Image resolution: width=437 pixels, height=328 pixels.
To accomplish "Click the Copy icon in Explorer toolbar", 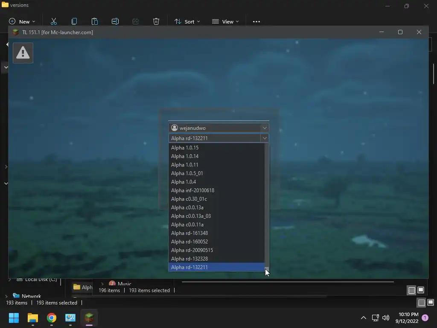I will click(x=74, y=21).
